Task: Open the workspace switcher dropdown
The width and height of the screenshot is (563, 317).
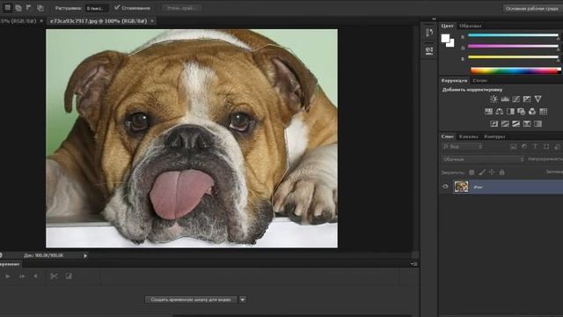Action: (532, 8)
